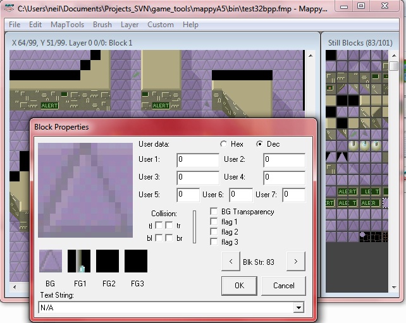Expand the Text String dropdown
406x323 pixels.
(298, 308)
